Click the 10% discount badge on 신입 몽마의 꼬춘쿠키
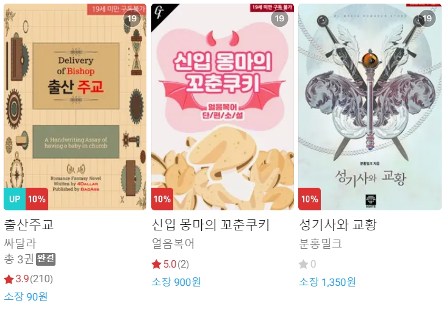The image size is (444, 320). [162, 199]
